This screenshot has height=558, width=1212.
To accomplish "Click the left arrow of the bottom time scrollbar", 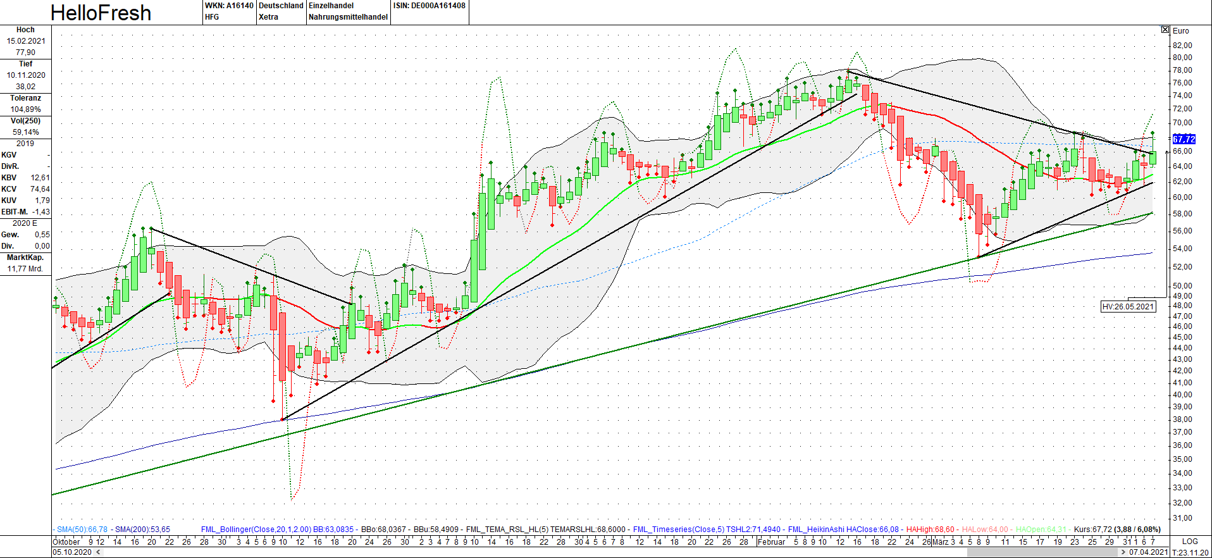I will click(x=98, y=552).
